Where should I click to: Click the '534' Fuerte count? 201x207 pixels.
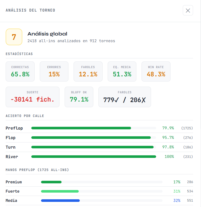(190, 191)
